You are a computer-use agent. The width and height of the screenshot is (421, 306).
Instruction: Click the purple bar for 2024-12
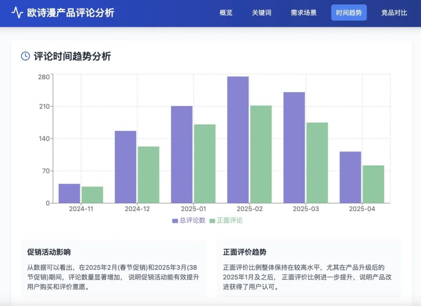tap(126, 167)
